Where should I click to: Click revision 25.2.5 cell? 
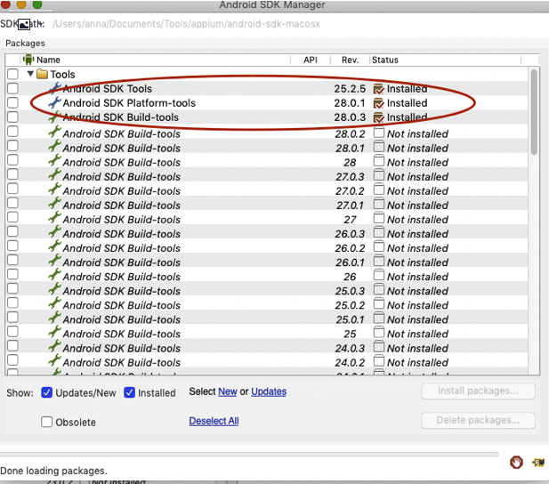(x=350, y=89)
